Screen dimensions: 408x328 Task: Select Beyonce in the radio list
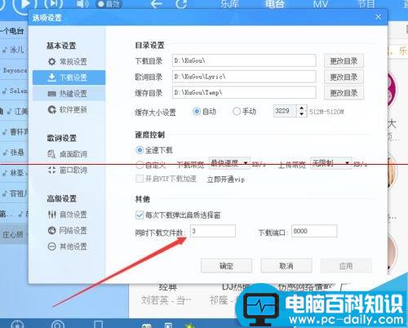coord(14,70)
